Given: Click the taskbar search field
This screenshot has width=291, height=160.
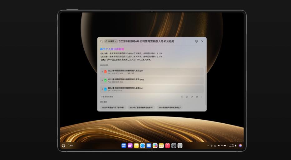Looking at the screenshot, I should 70,146.
